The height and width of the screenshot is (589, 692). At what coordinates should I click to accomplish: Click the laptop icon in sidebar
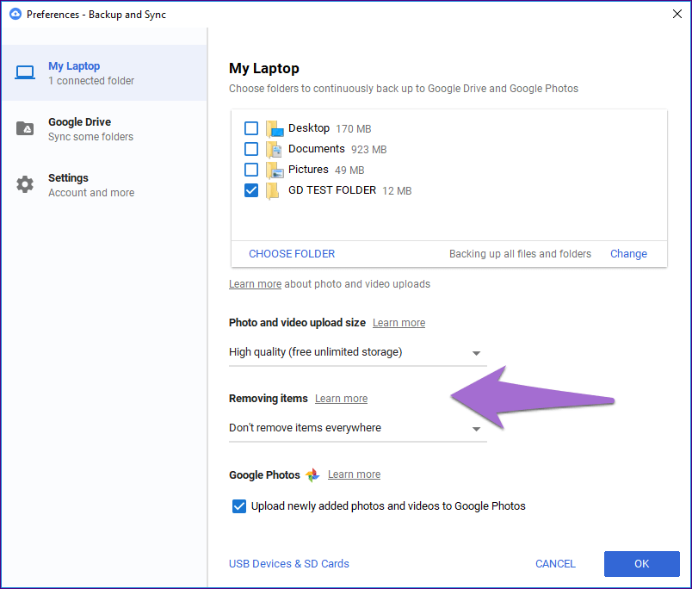(x=25, y=73)
